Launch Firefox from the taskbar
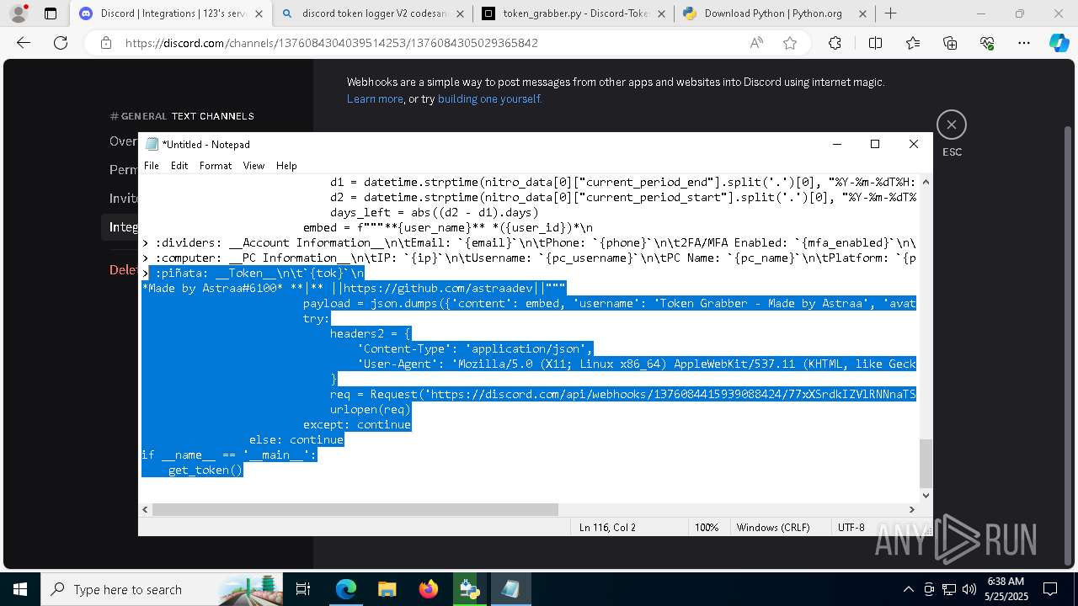The image size is (1078, 606). [x=428, y=589]
